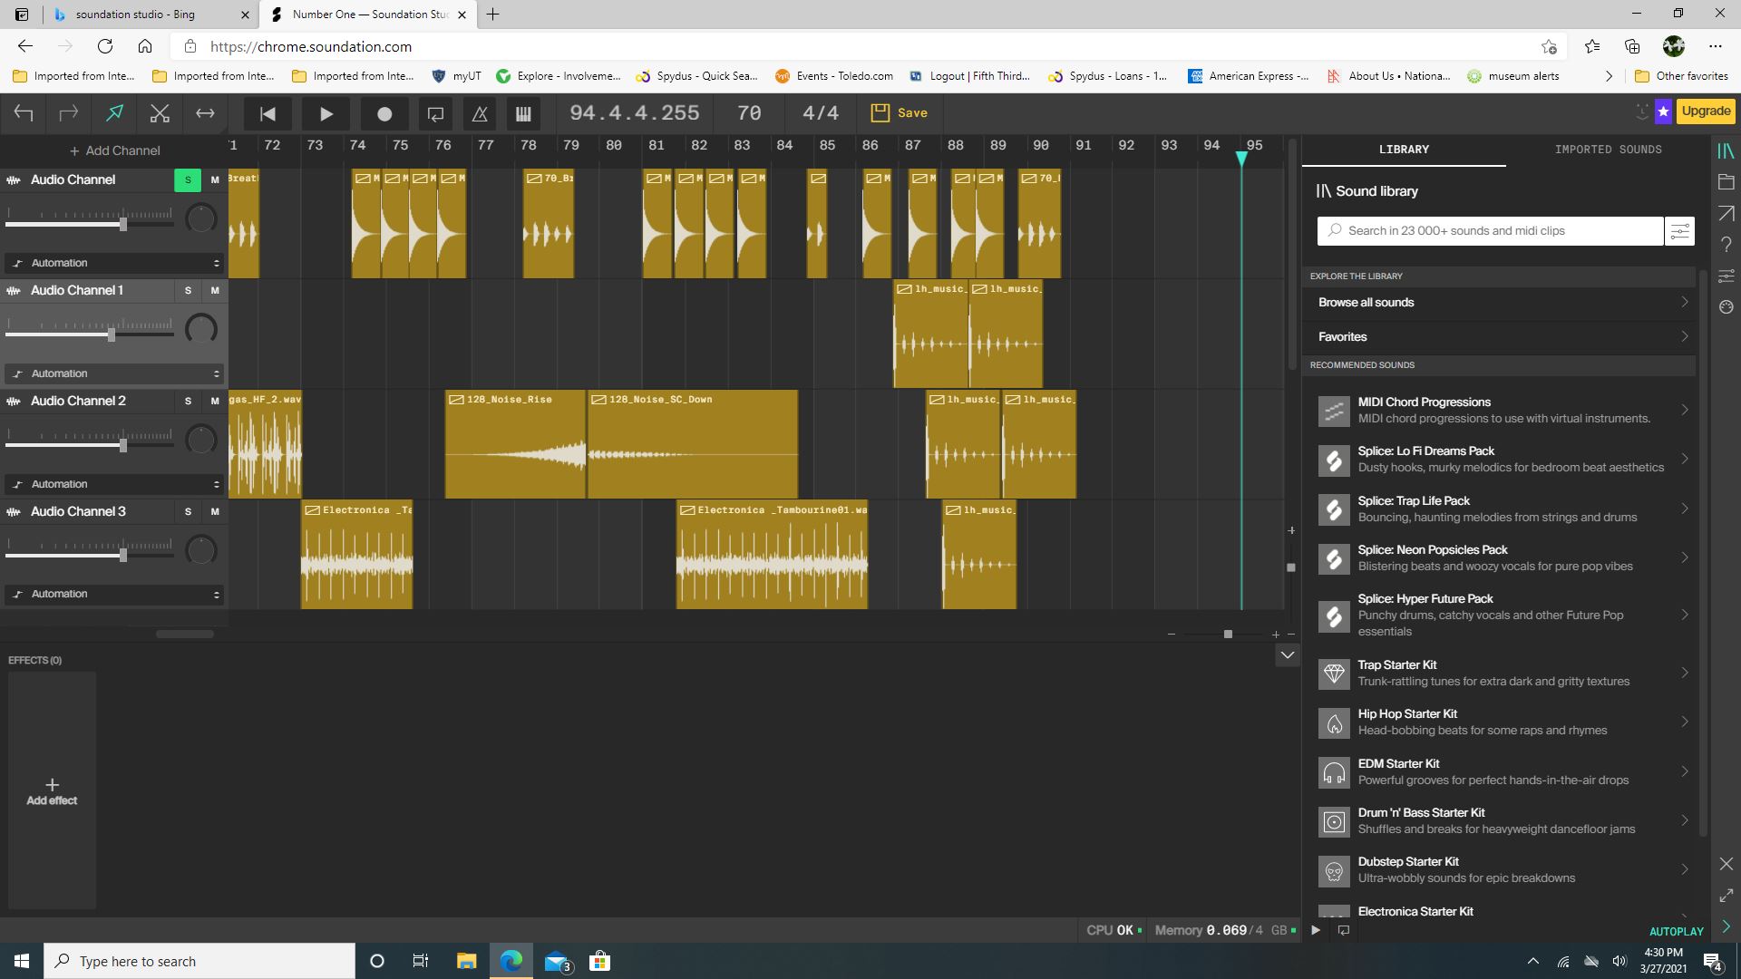The height and width of the screenshot is (979, 1741).
Task: Click the Undo arrow icon
Action: 24,113
